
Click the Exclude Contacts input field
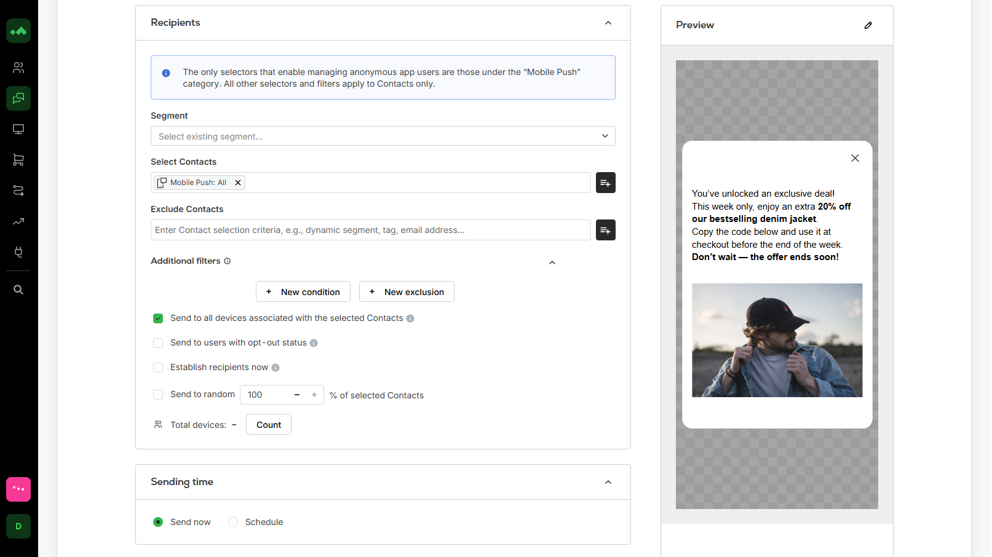[x=371, y=230]
